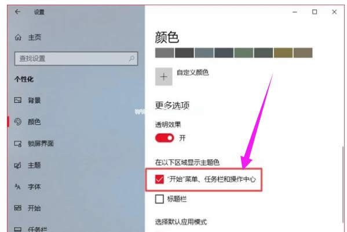Open the 开始 start settings icon

click(18, 208)
